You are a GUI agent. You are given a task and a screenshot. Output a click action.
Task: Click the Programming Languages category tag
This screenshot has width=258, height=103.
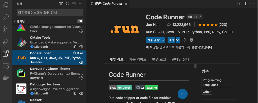coord(218,82)
